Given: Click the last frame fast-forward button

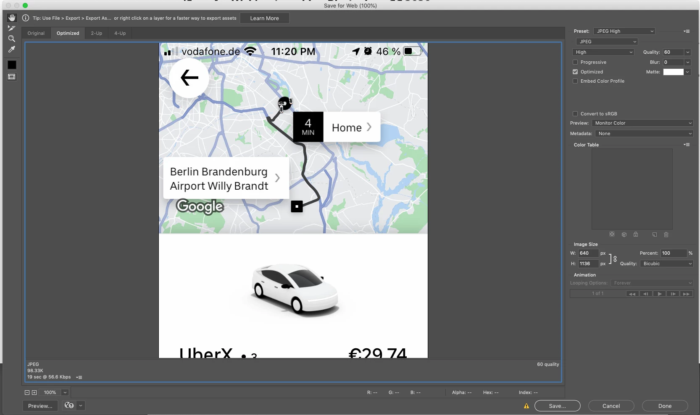Looking at the screenshot, I should (x=686, y=294).
